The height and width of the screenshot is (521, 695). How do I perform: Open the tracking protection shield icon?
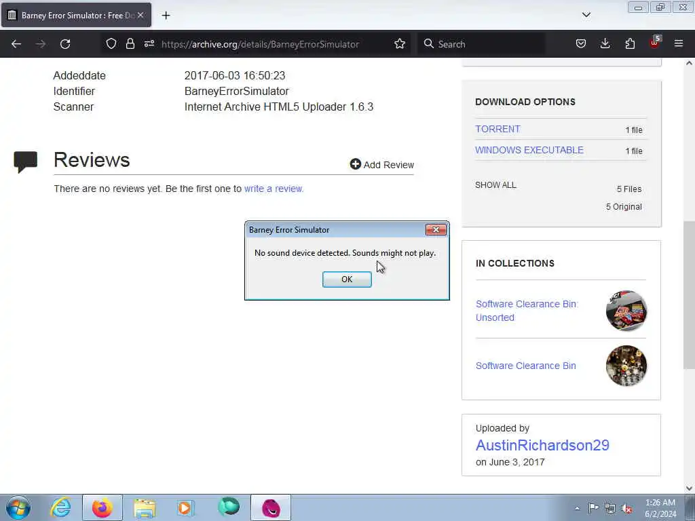(111, 43)
